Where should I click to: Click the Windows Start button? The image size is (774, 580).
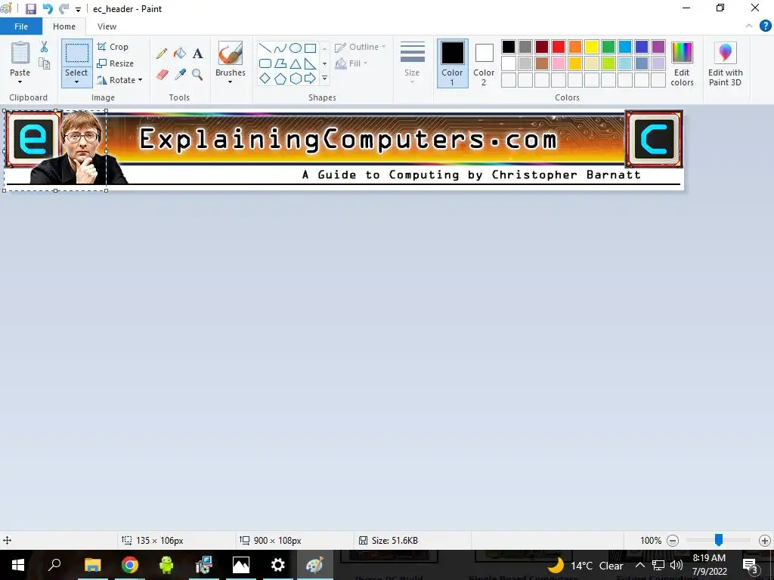pyautogui.click(x=18, y=565)
